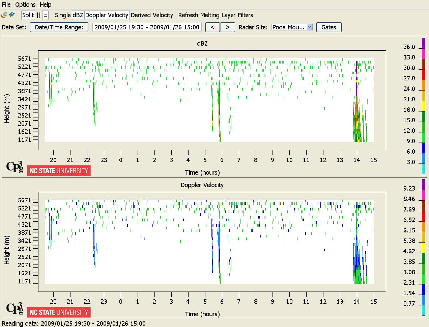
Task: Click the CP3g logo under Doppler Velocity plot
Action: (15, 308)
